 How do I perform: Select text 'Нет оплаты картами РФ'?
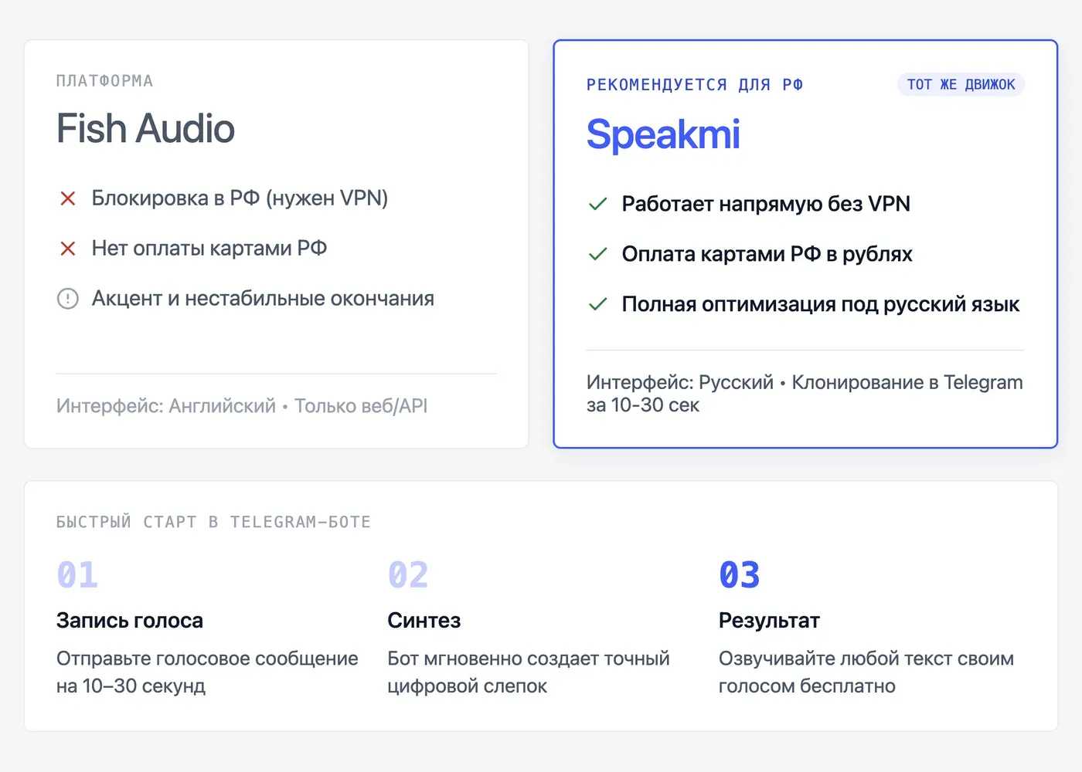click(x=209, y=249)
